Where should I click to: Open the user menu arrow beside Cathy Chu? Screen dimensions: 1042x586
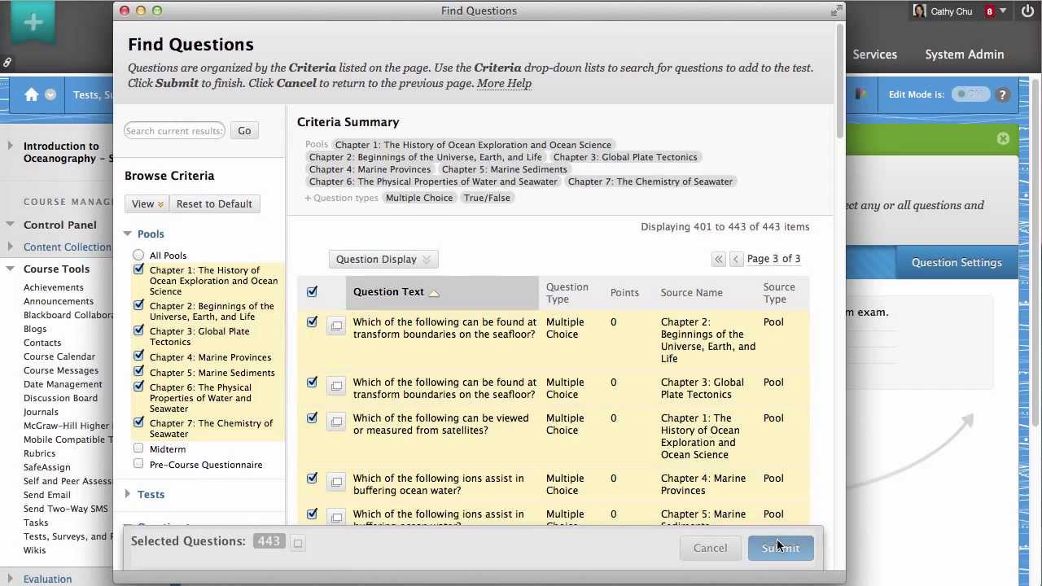1003,11
